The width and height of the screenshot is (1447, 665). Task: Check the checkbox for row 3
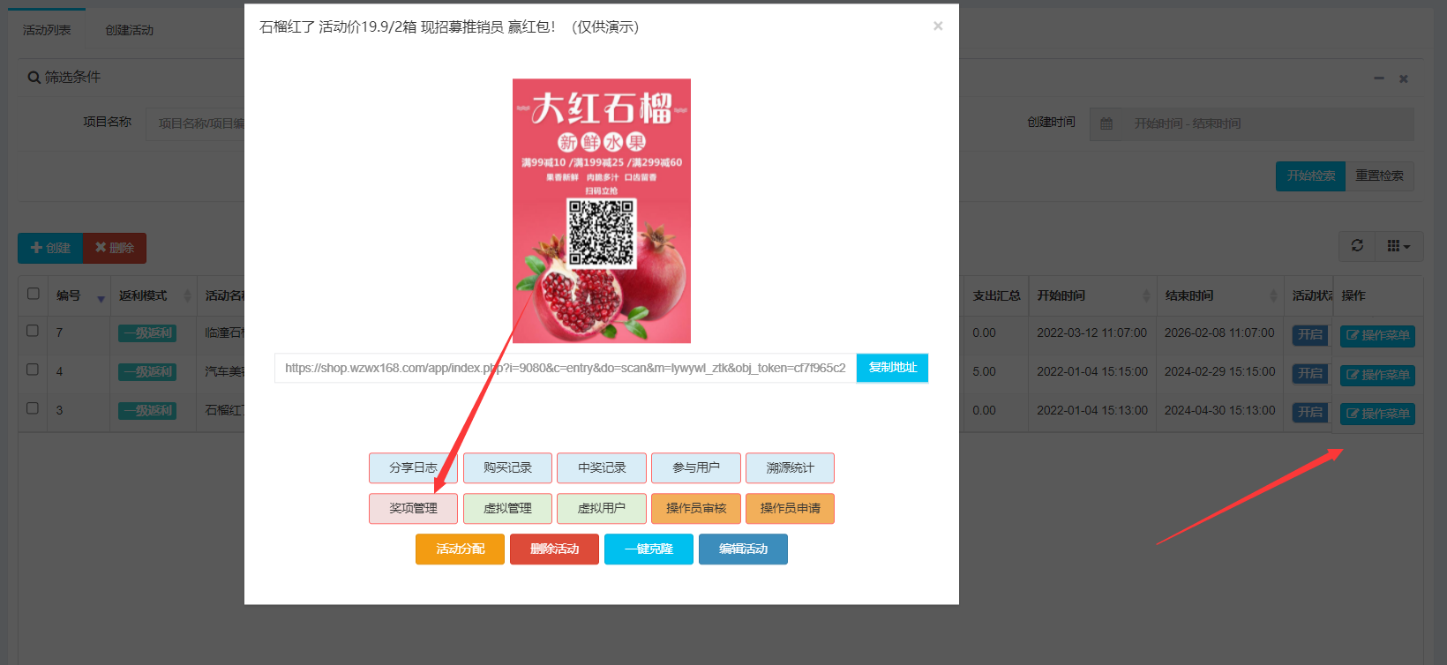(33, 408)
